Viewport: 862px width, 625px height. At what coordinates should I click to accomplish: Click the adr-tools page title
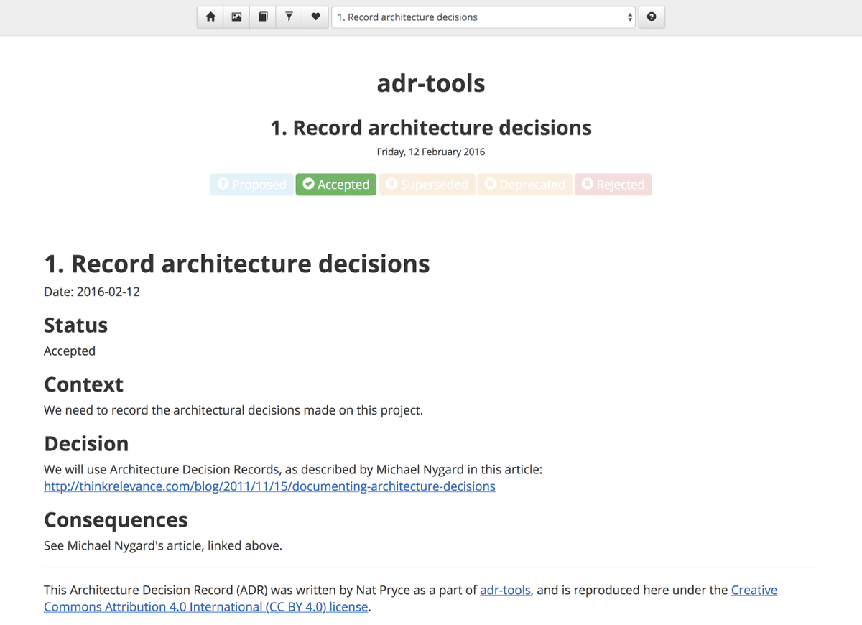(x=431, y=83)
